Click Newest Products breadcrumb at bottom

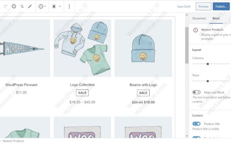(x=13, y=141)
